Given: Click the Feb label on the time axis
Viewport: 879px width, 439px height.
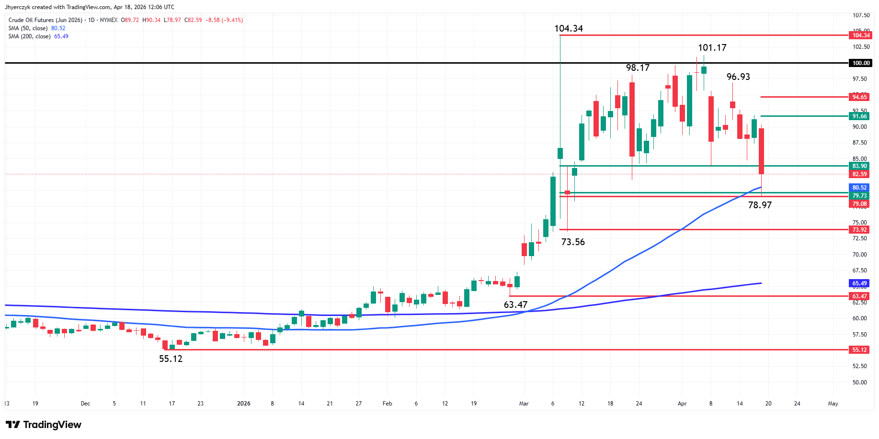Looking at the screenshot, I should tap(387, 404).
